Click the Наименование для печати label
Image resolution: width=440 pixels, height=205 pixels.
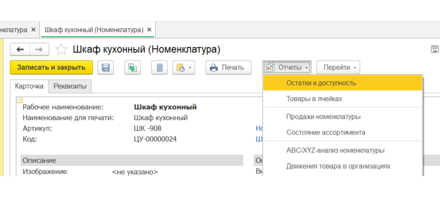tap(68, 117)
